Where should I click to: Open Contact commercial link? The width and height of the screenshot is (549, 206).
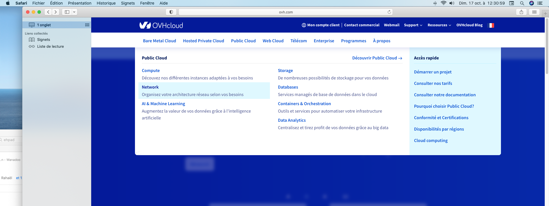click(362, 25)
